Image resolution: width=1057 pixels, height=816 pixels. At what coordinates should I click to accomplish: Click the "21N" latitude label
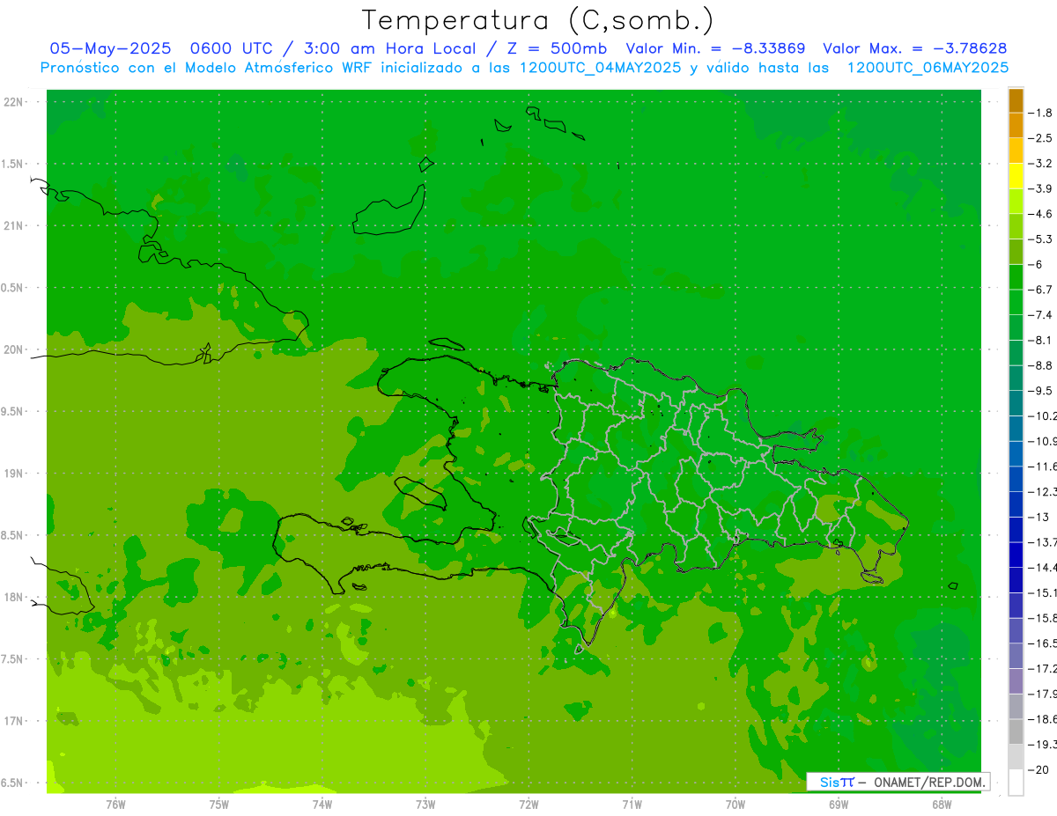point(14,225)
